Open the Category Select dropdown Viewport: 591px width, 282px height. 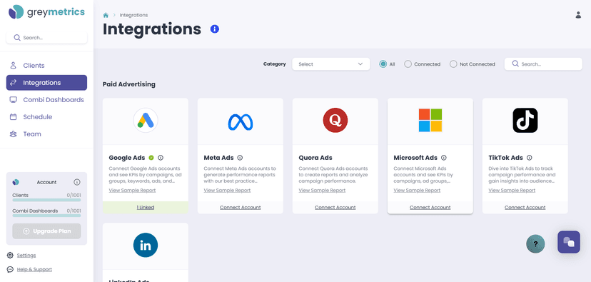[331, 64]
